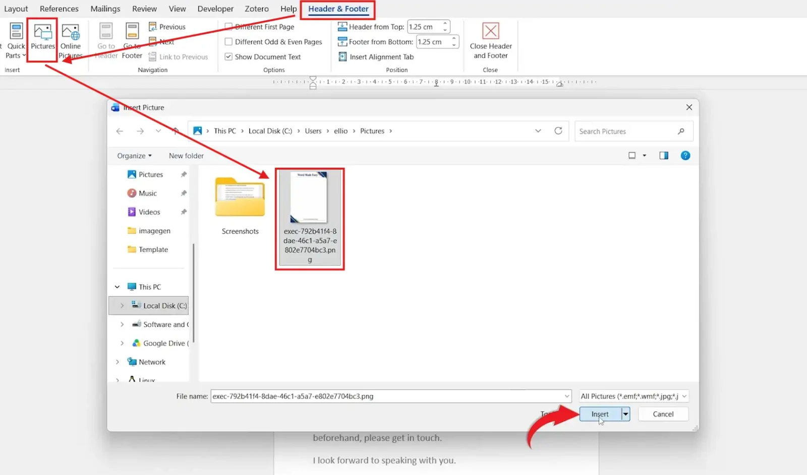Open the Header & Footer tab
The width and height of the screenshot is (807, 475).
338,9
